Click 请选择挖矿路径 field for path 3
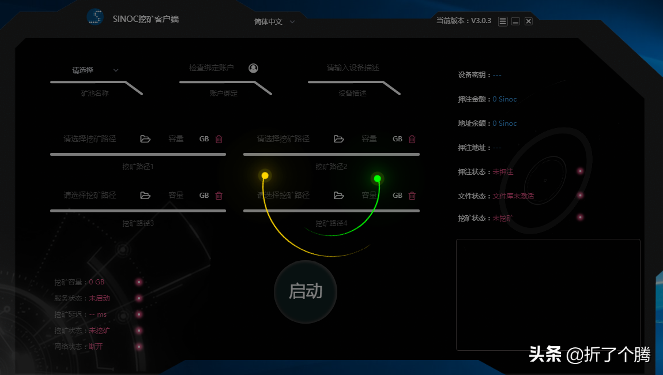This screenshot has height=375, width=663. (89, 195)
